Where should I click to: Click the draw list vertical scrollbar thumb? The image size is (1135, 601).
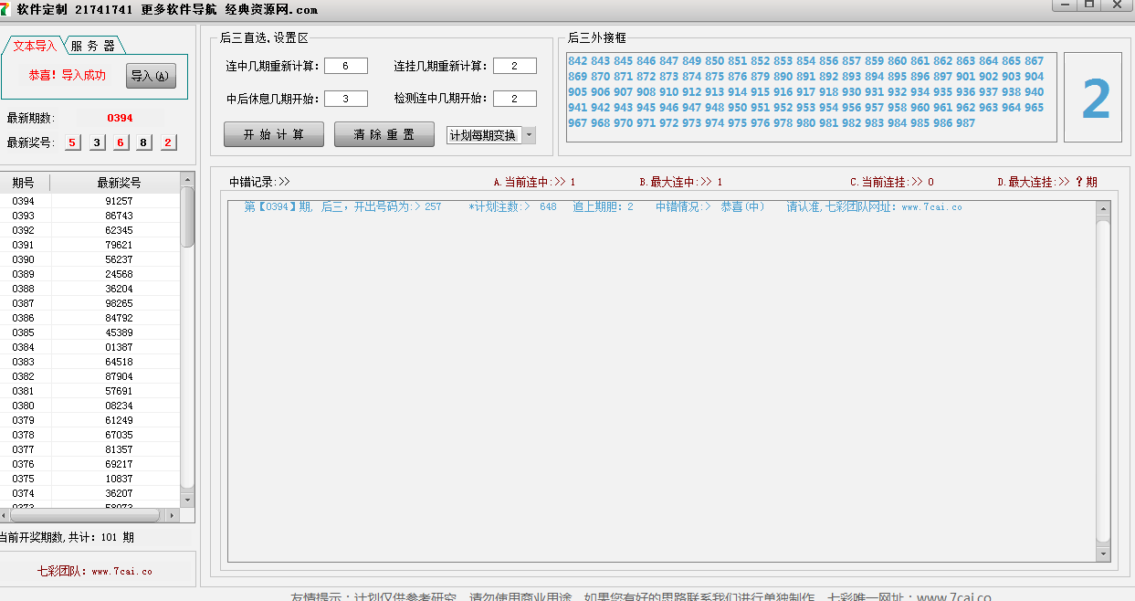[188, 216]
